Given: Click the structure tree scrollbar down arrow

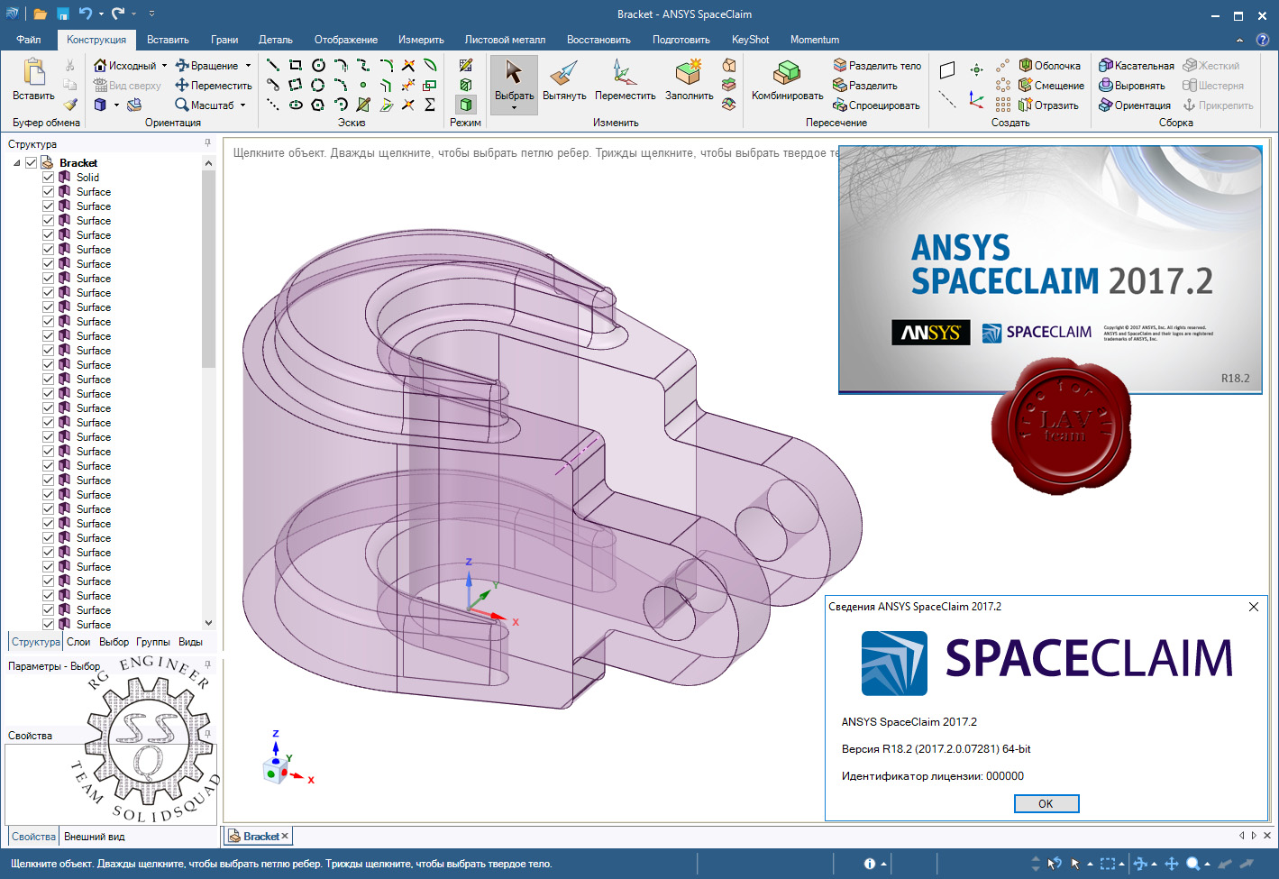Looking at the screenshot, I should [209, 622].
